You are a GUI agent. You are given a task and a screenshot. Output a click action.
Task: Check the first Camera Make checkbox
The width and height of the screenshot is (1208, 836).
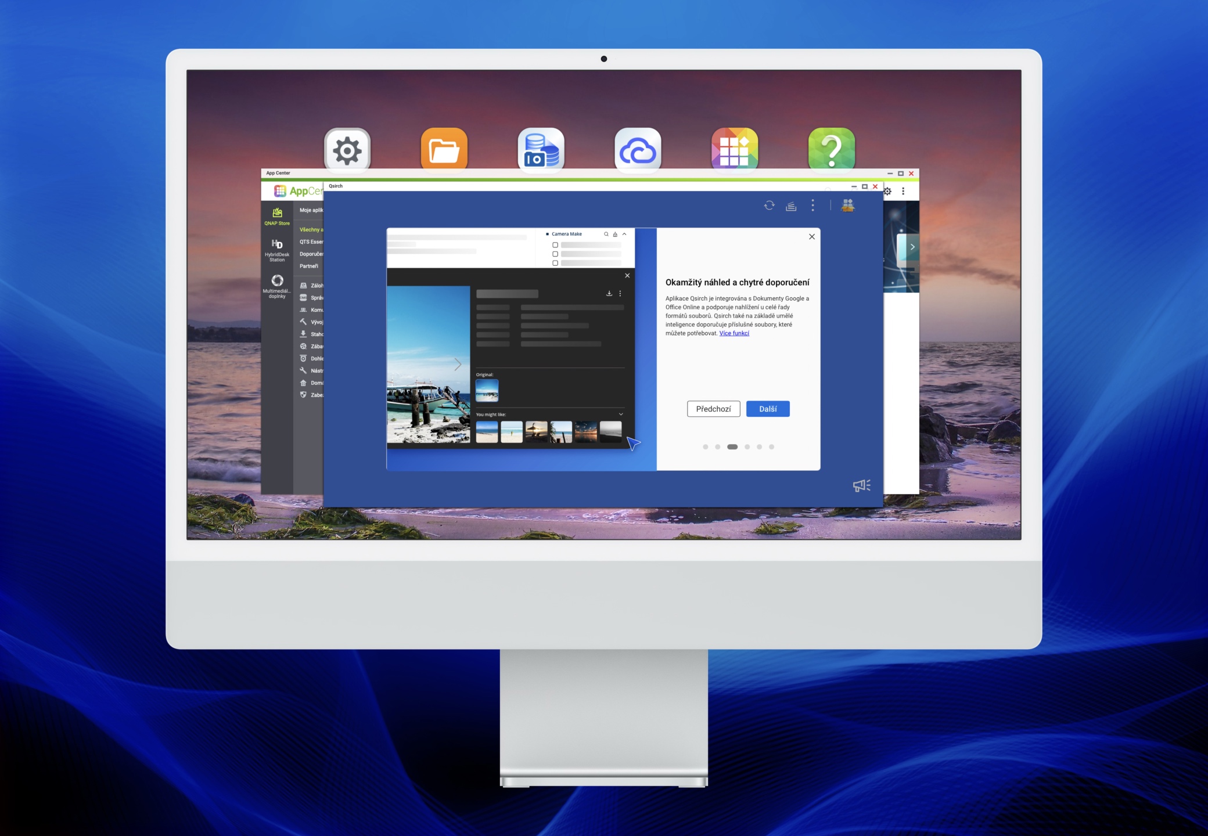[555, 245]
